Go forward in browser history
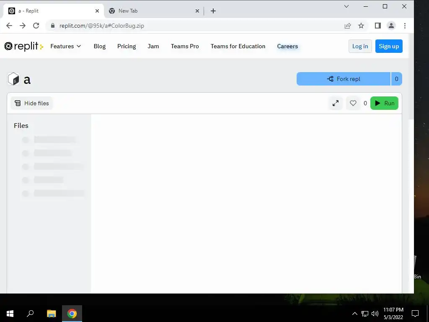Image resolution: width=429 pixels, height=322 pixels. click(x=23, y=26)
